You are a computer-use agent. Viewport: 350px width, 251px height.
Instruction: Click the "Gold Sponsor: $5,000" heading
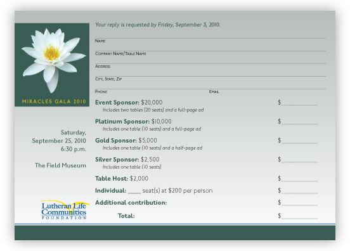click(x=126, y=140)
